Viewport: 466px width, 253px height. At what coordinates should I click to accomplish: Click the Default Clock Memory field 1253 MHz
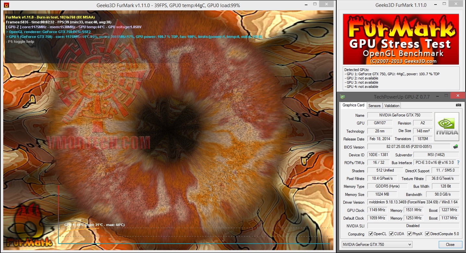pos(413,218)
